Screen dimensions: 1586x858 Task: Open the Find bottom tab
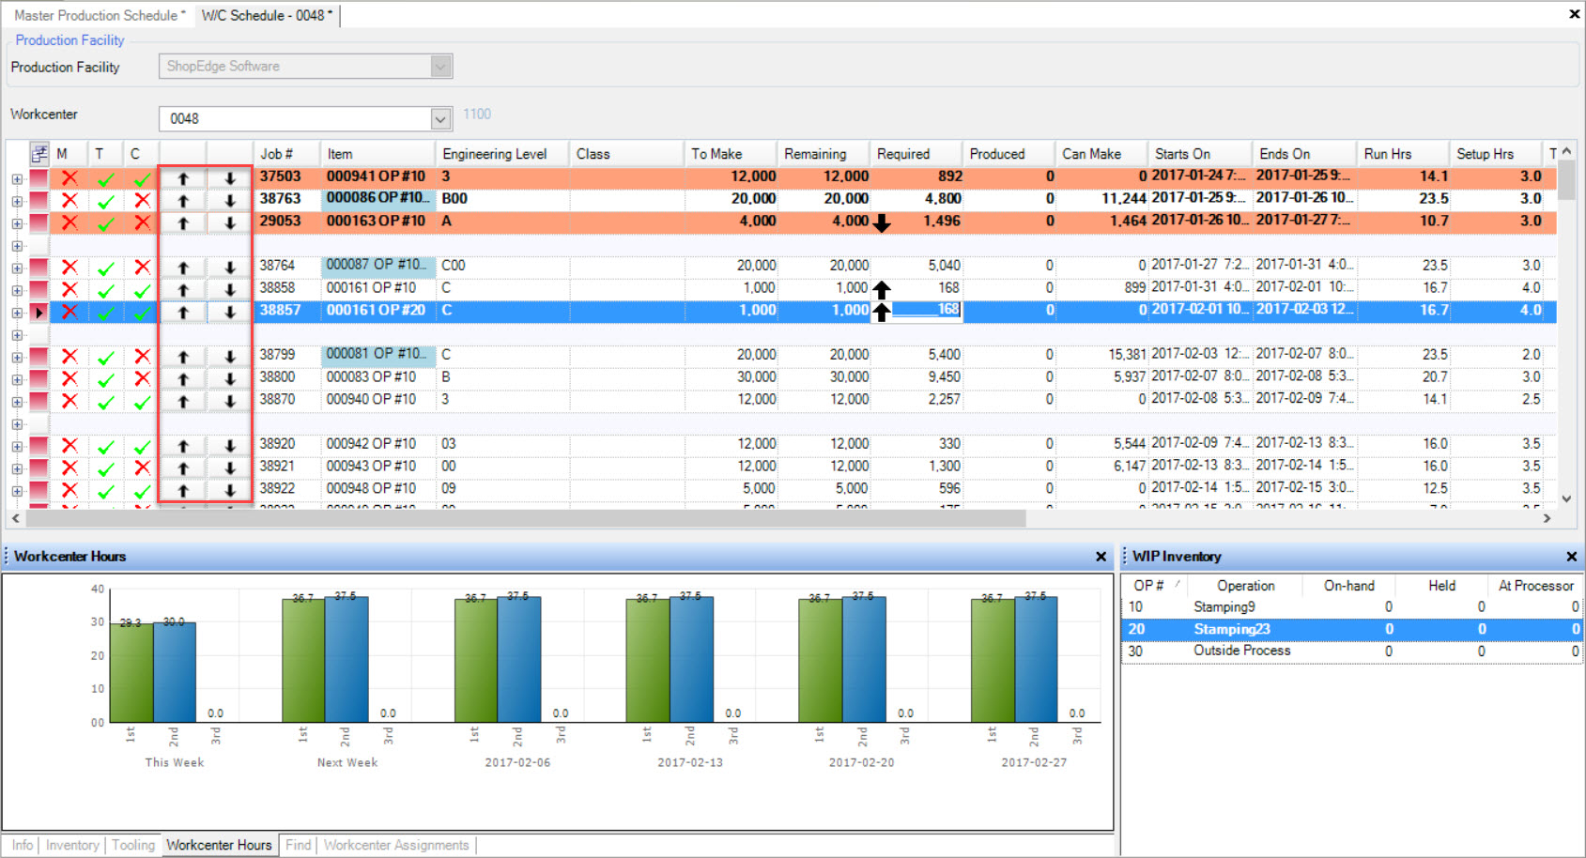pos(298,845)
